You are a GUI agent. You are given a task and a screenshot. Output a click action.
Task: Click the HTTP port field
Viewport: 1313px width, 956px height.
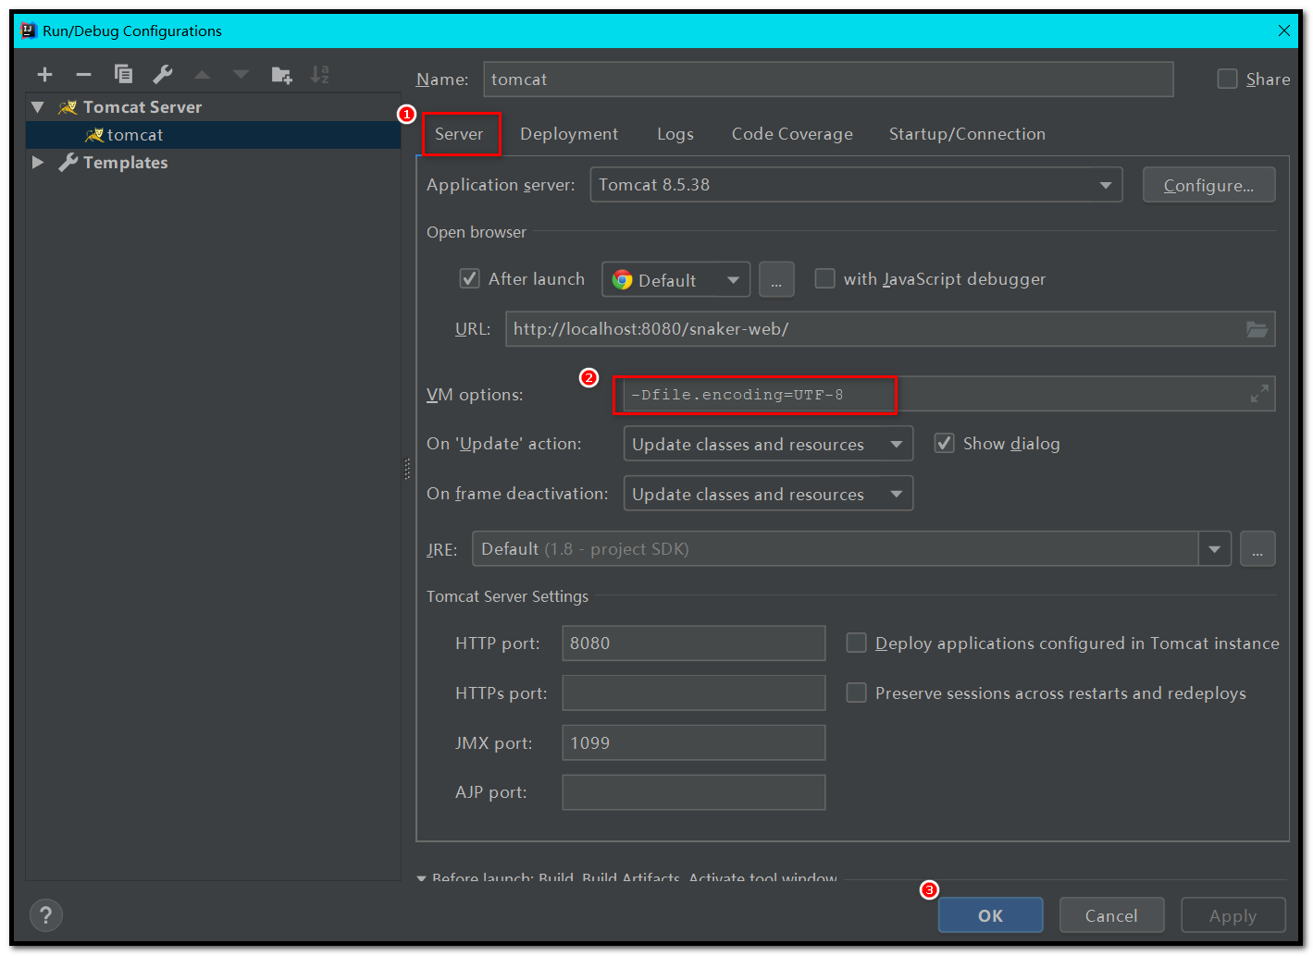[x=694, y=643]
